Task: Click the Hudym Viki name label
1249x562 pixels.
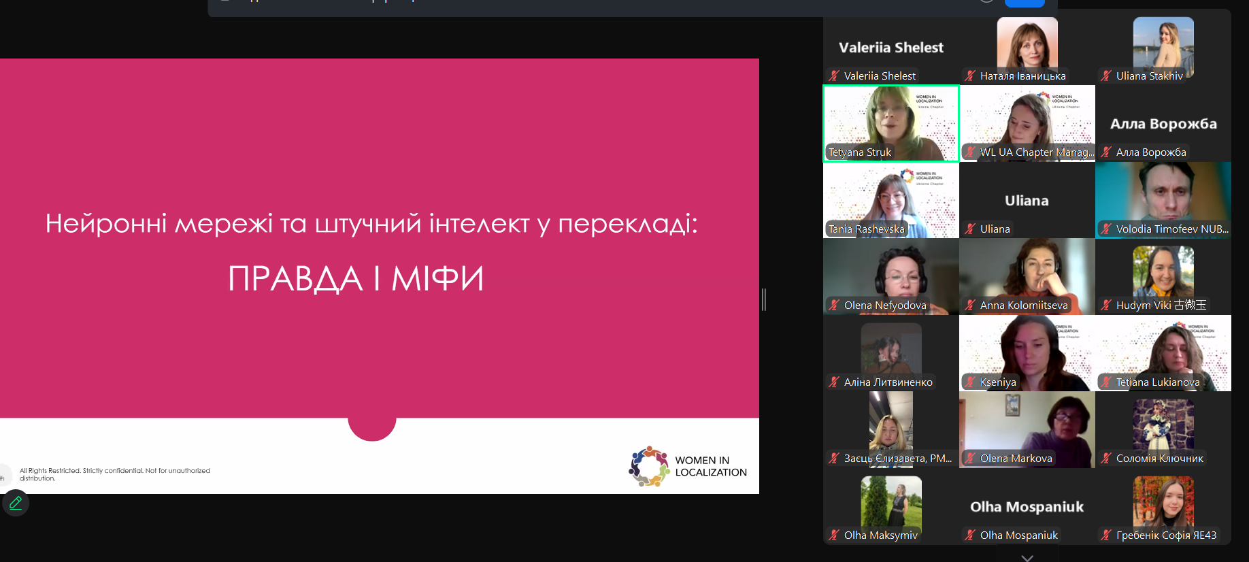Action: (x=1161, y=305)
